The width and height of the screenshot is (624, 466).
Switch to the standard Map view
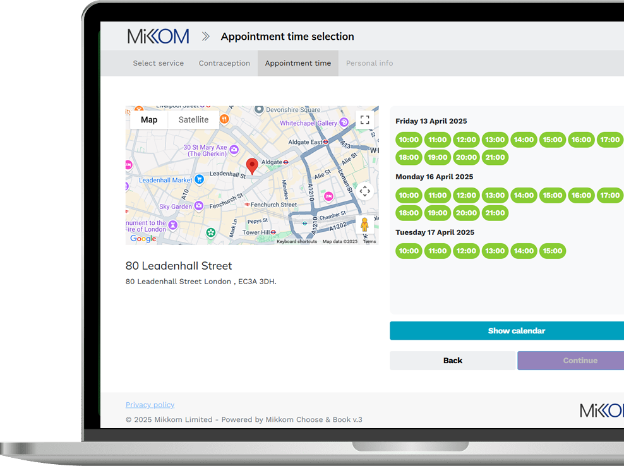click(x=149, y=120)
